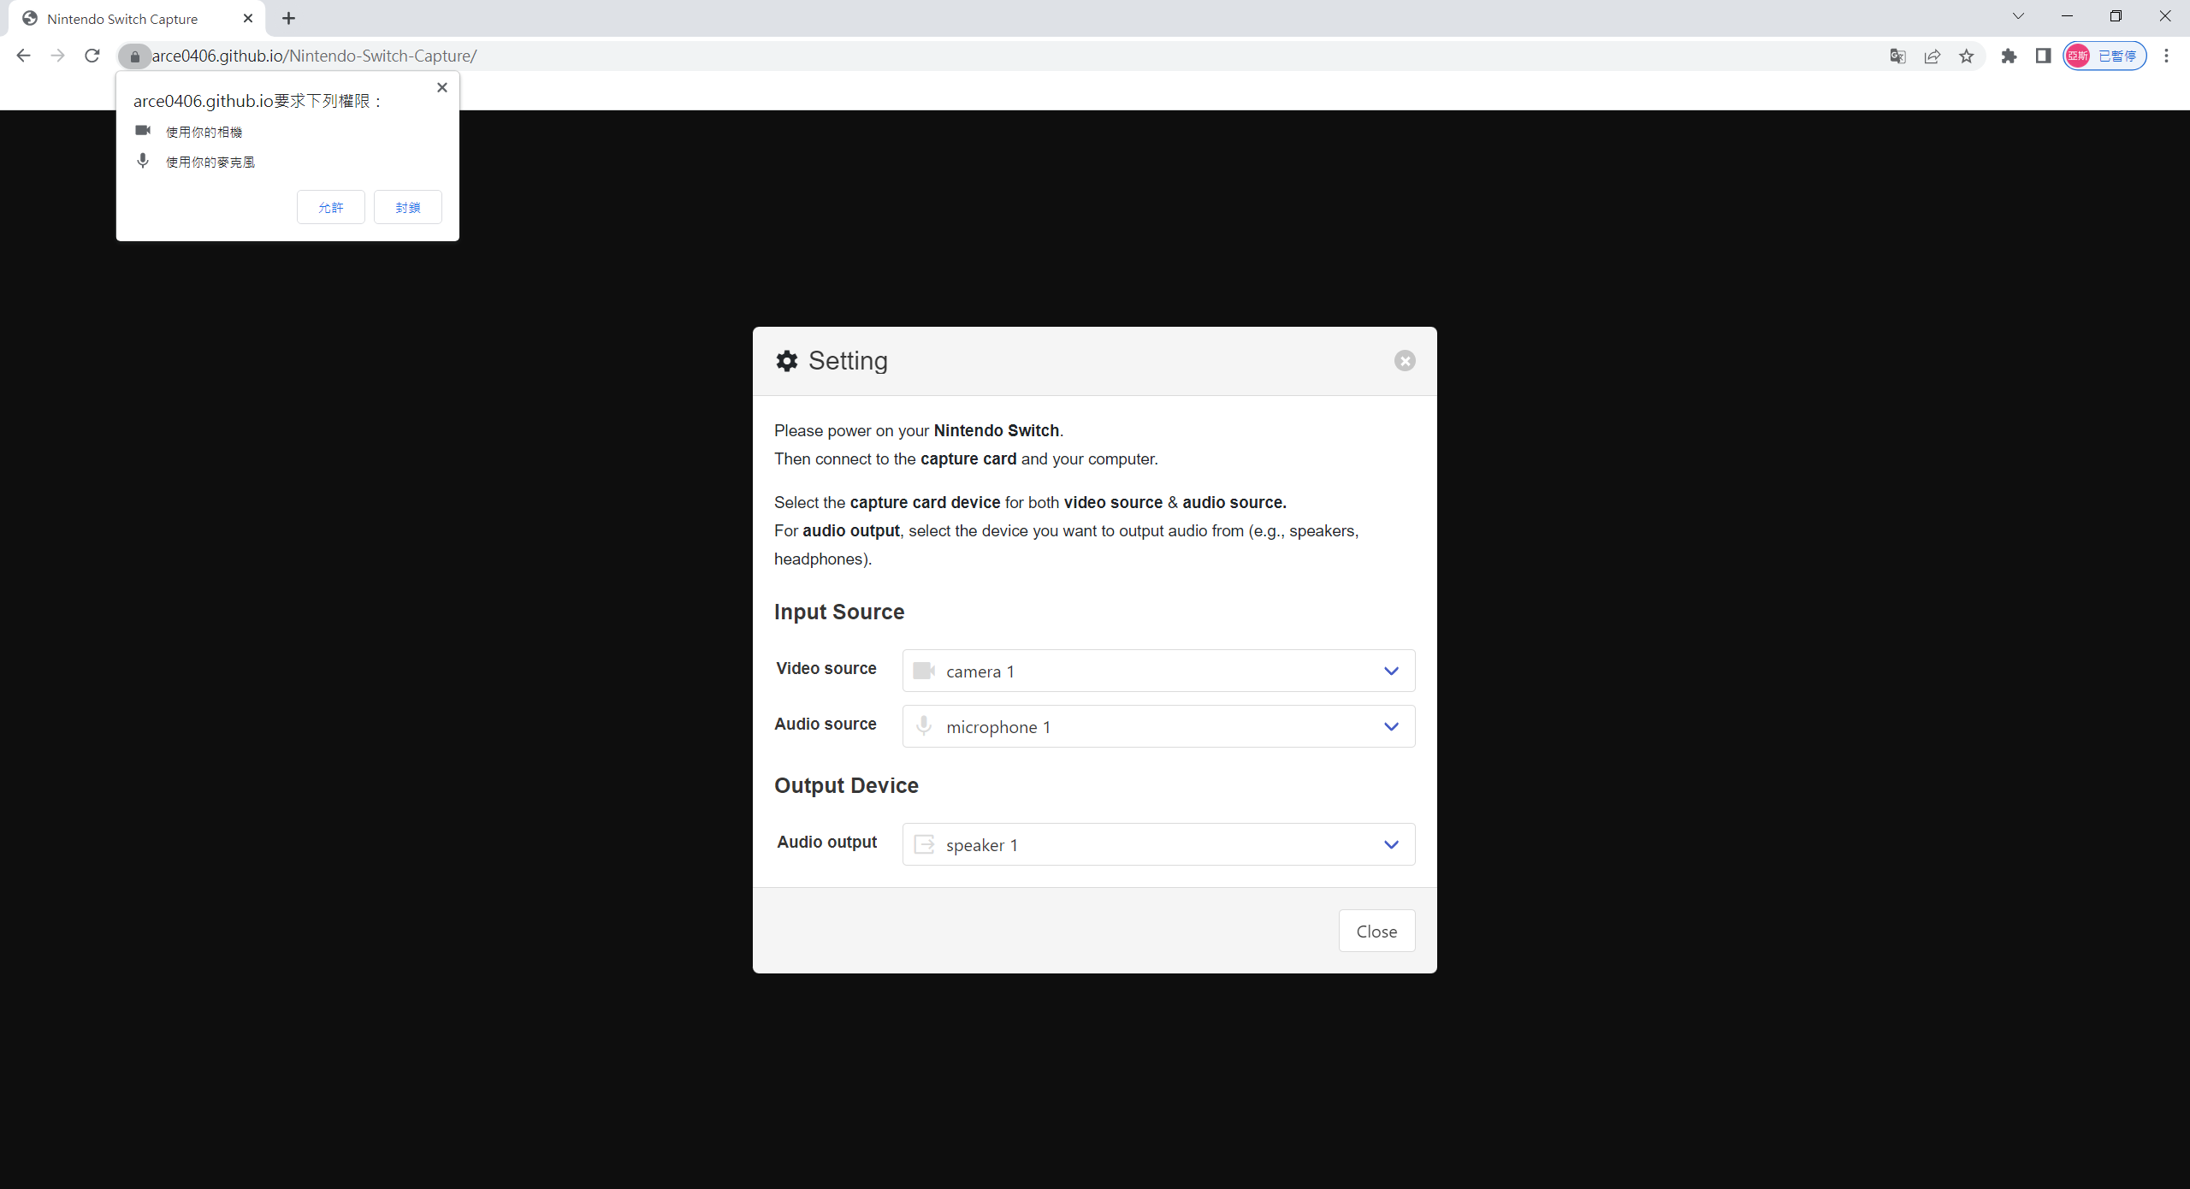Image resolution: width=2190 pixels, height=1189 pixels.
Task: Click the microphone icon in Audio source field
Action: [x=924, y=726]
